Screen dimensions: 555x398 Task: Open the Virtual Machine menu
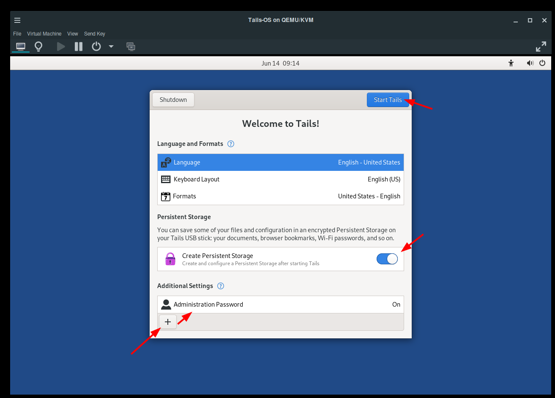click(x=44, y=34)
